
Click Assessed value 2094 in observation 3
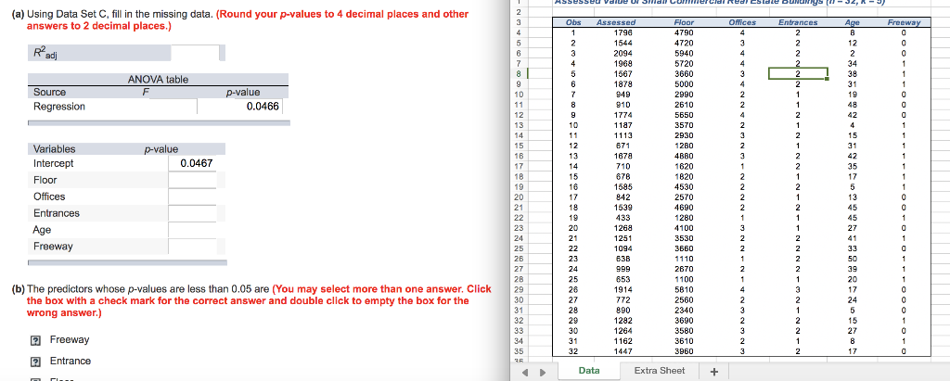click(x=623, y=54)
